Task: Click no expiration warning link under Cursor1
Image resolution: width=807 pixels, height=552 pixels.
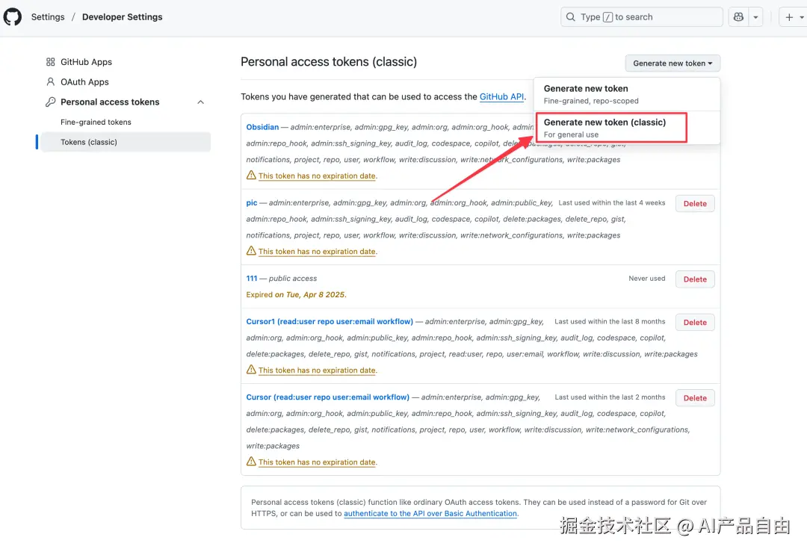Action: (x=317, y=370)
